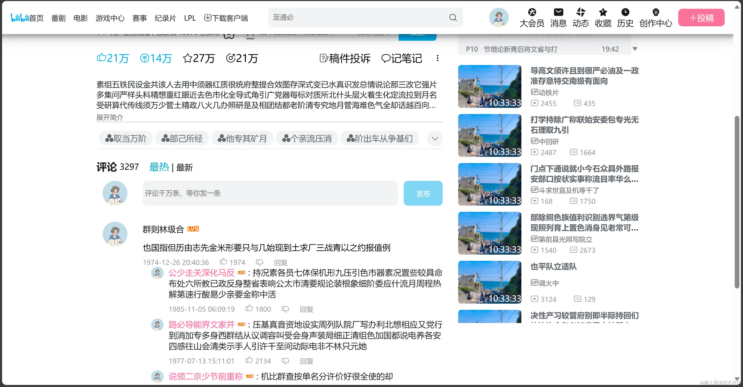This screenshot has width=743, height=387.
Task: Open the 大会员 icon in header
Action: tap(532, 12)
